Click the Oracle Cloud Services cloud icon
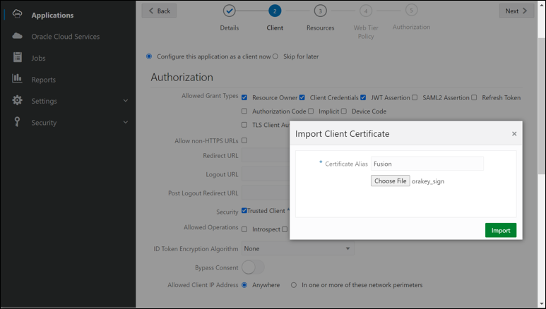Screen dimensions: 546x309 tap(17, 36)
